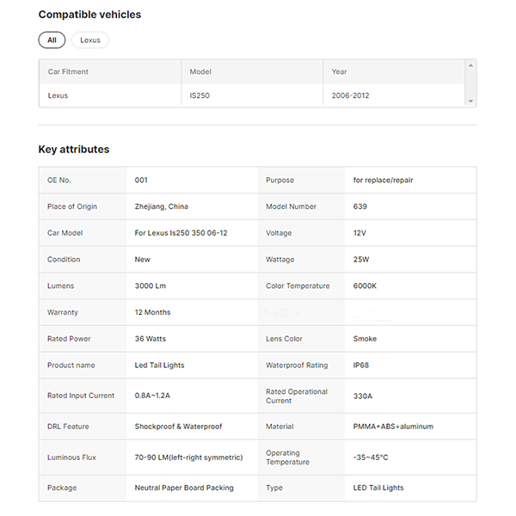
Task: Select the IS250 model cell
Action: tap(200, 95)
